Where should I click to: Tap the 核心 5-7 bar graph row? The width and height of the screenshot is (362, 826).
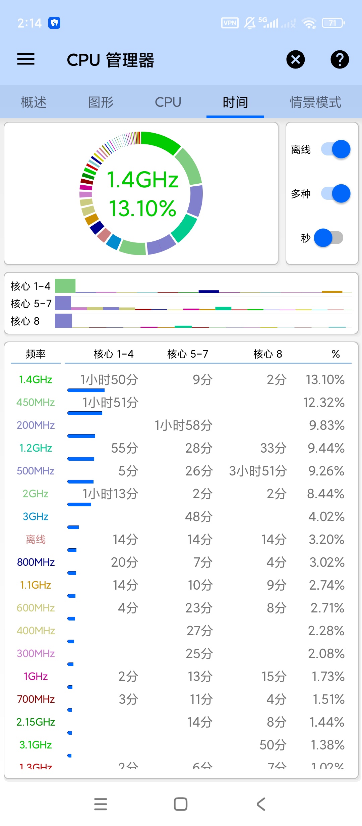pos(181,304)
